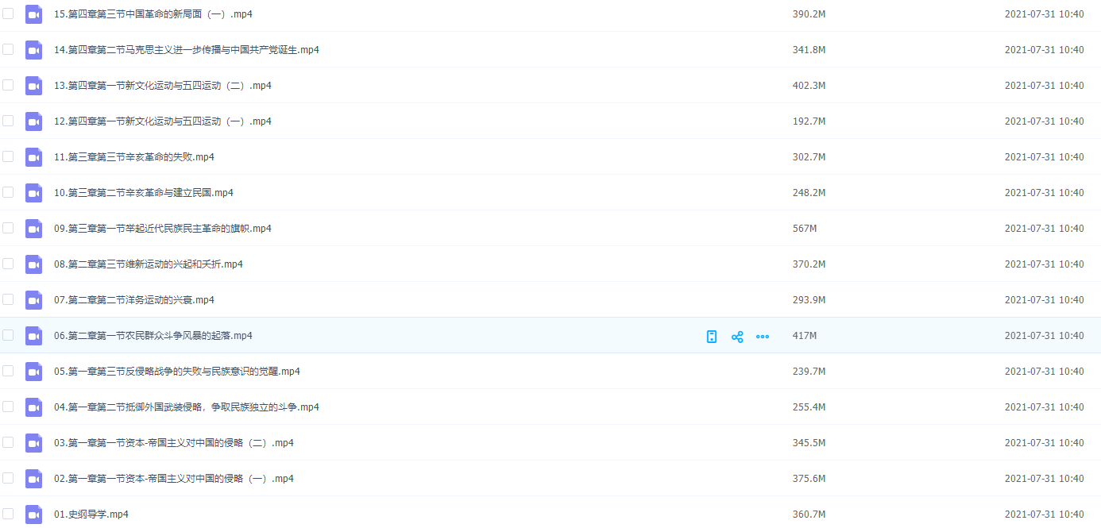Screen dimensions: 1101x528
Task: Click the video icon next to 12.第四章第一节
Action: 33,121
